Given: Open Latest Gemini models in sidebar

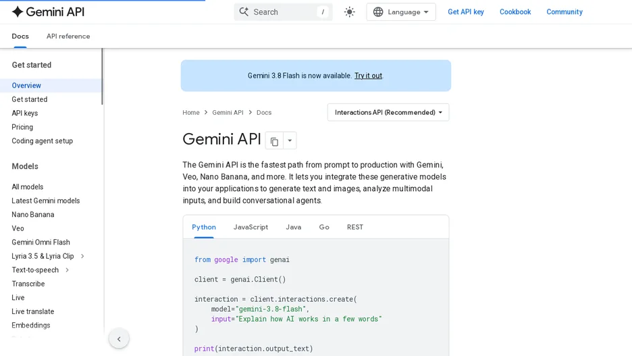Looking at the screenshot, I should click(x=45, y=201).
